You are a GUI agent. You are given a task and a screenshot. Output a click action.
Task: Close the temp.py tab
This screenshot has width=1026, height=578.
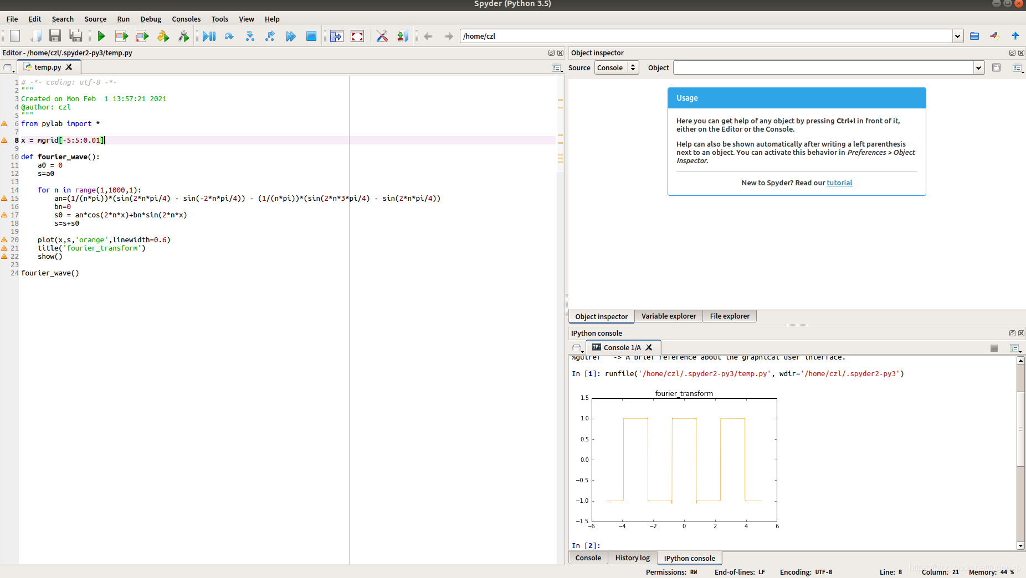pyautogui.click(x=69, y=67)
